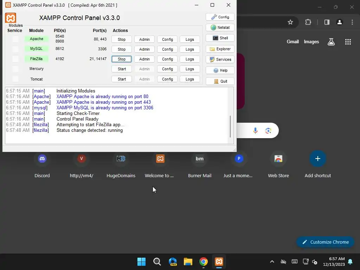Open Windows Start menu
This screenshot has width=360, height=270.
141,262
